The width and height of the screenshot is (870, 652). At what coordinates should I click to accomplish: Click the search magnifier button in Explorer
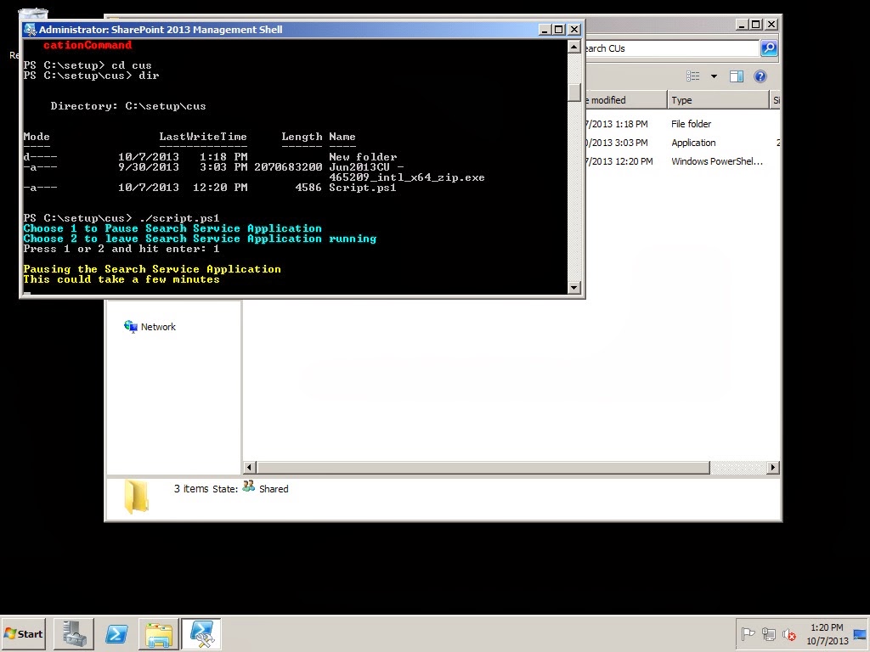pyautogui.click(x=768, y=48)
